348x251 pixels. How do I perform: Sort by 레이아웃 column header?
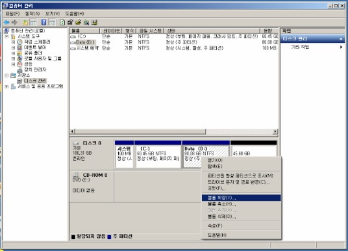[x=111, y=31]
